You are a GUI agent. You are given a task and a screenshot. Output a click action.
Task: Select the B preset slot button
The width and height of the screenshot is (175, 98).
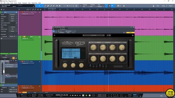[x=110, y=35]
